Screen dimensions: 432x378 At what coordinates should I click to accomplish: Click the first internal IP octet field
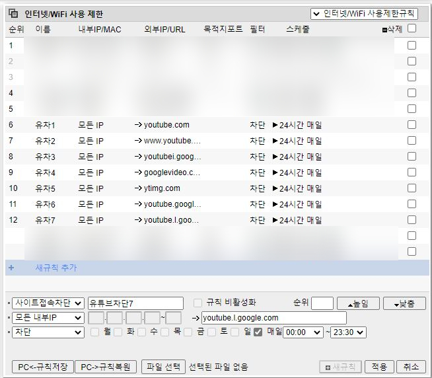click(96, 318)
